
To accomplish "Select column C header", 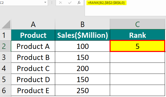I will [138, 24].
